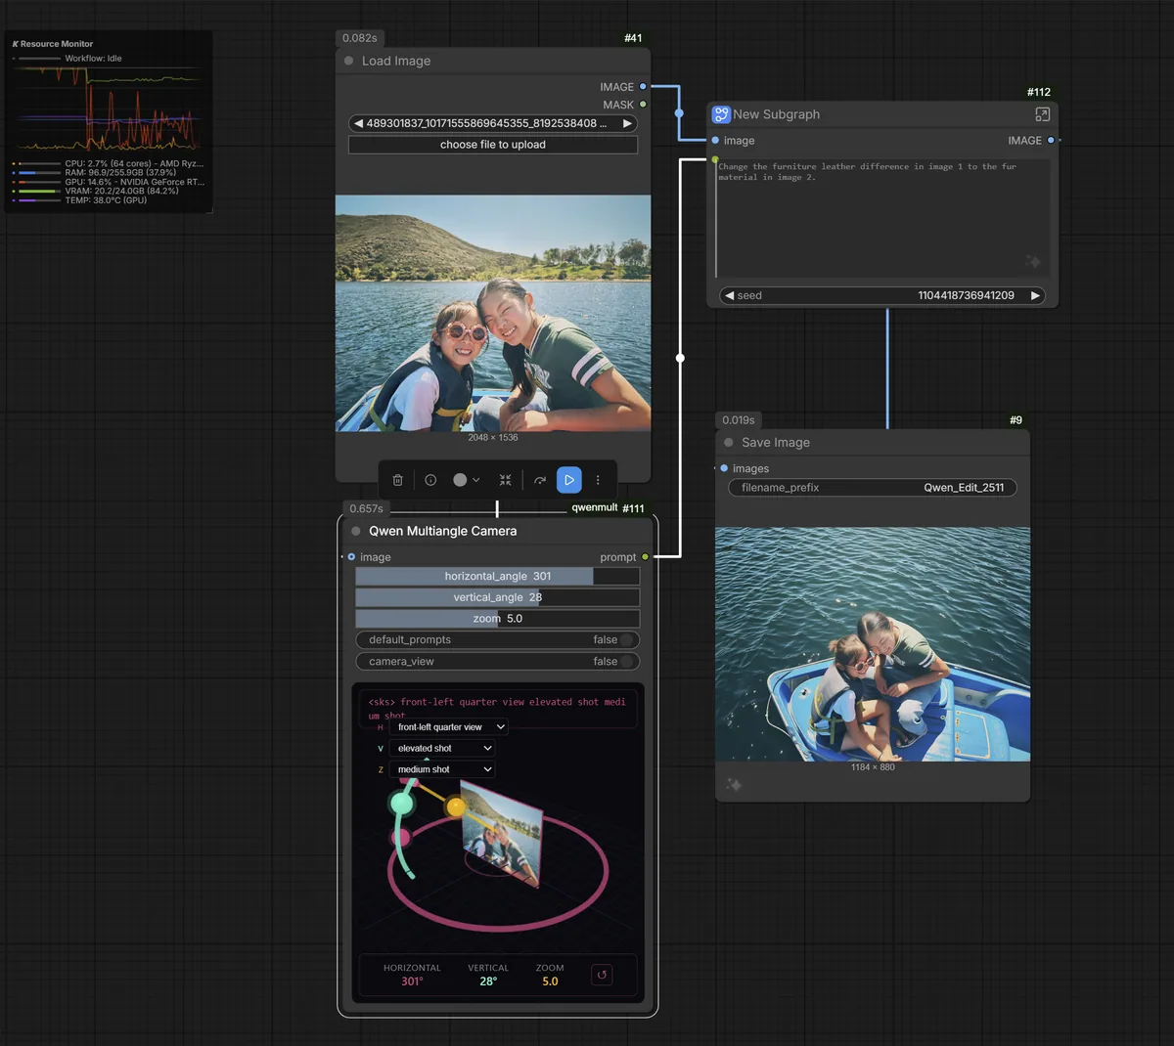Open the front-left quarter view dropdown
This screenshot has height=1046, width=1174.
click(449, 727)
